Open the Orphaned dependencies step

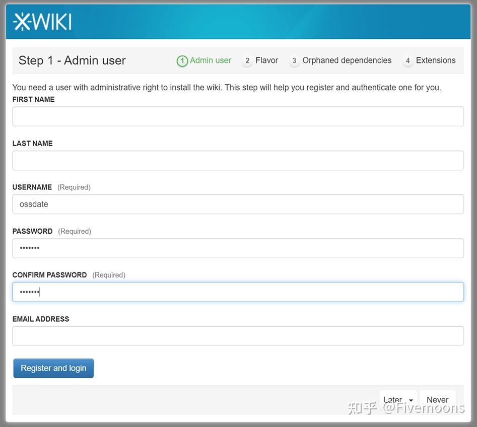tap(346, 60)
